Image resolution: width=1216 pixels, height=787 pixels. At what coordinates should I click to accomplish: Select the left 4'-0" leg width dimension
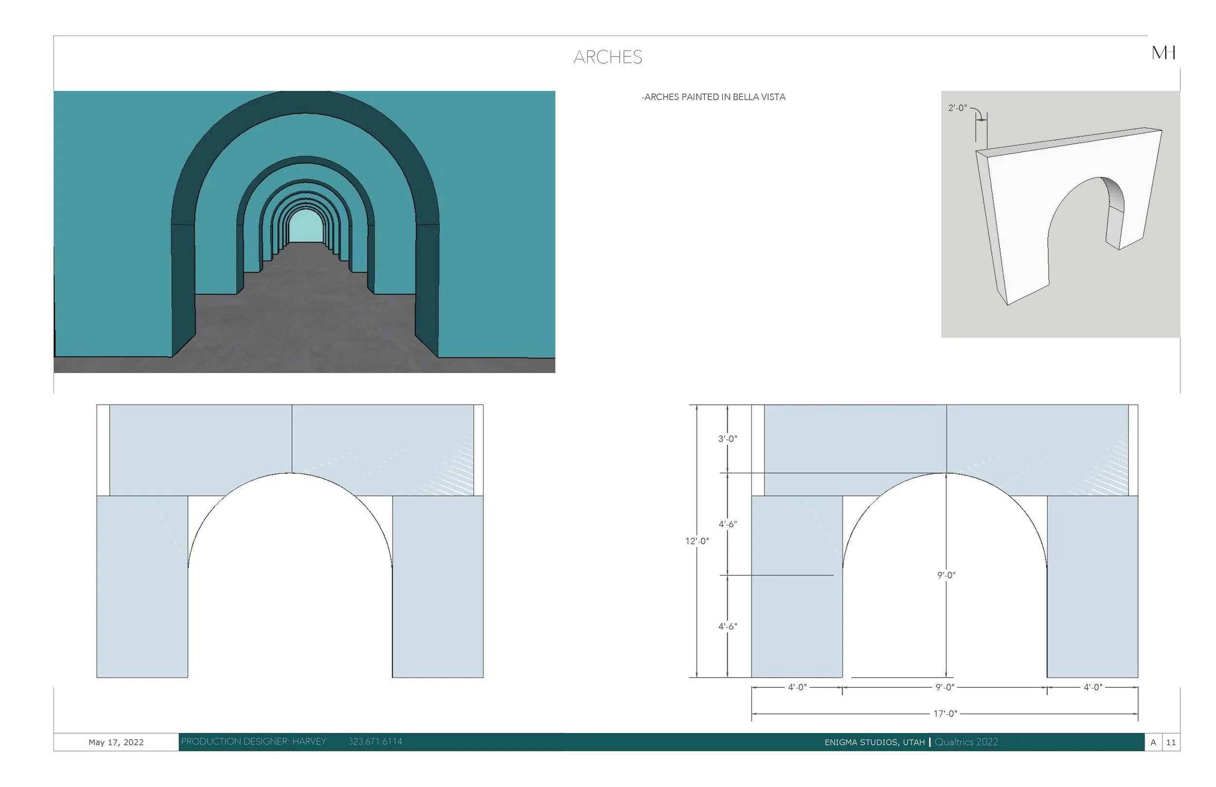point(797,687)
